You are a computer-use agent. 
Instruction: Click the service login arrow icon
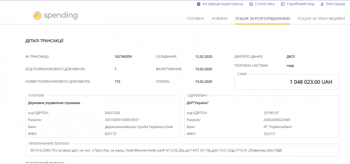pos(283,4)
